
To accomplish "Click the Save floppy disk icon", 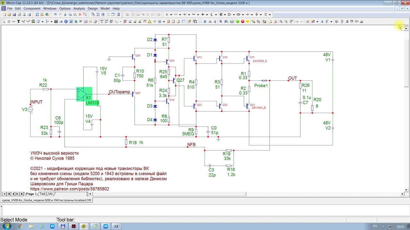I will [x=14, y=14].
